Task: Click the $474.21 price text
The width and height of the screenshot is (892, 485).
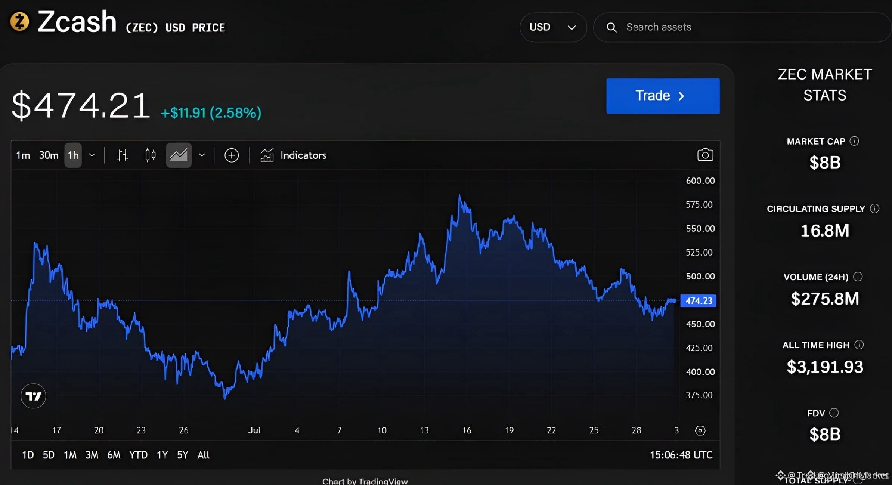Action: click(x=81, y=106)
